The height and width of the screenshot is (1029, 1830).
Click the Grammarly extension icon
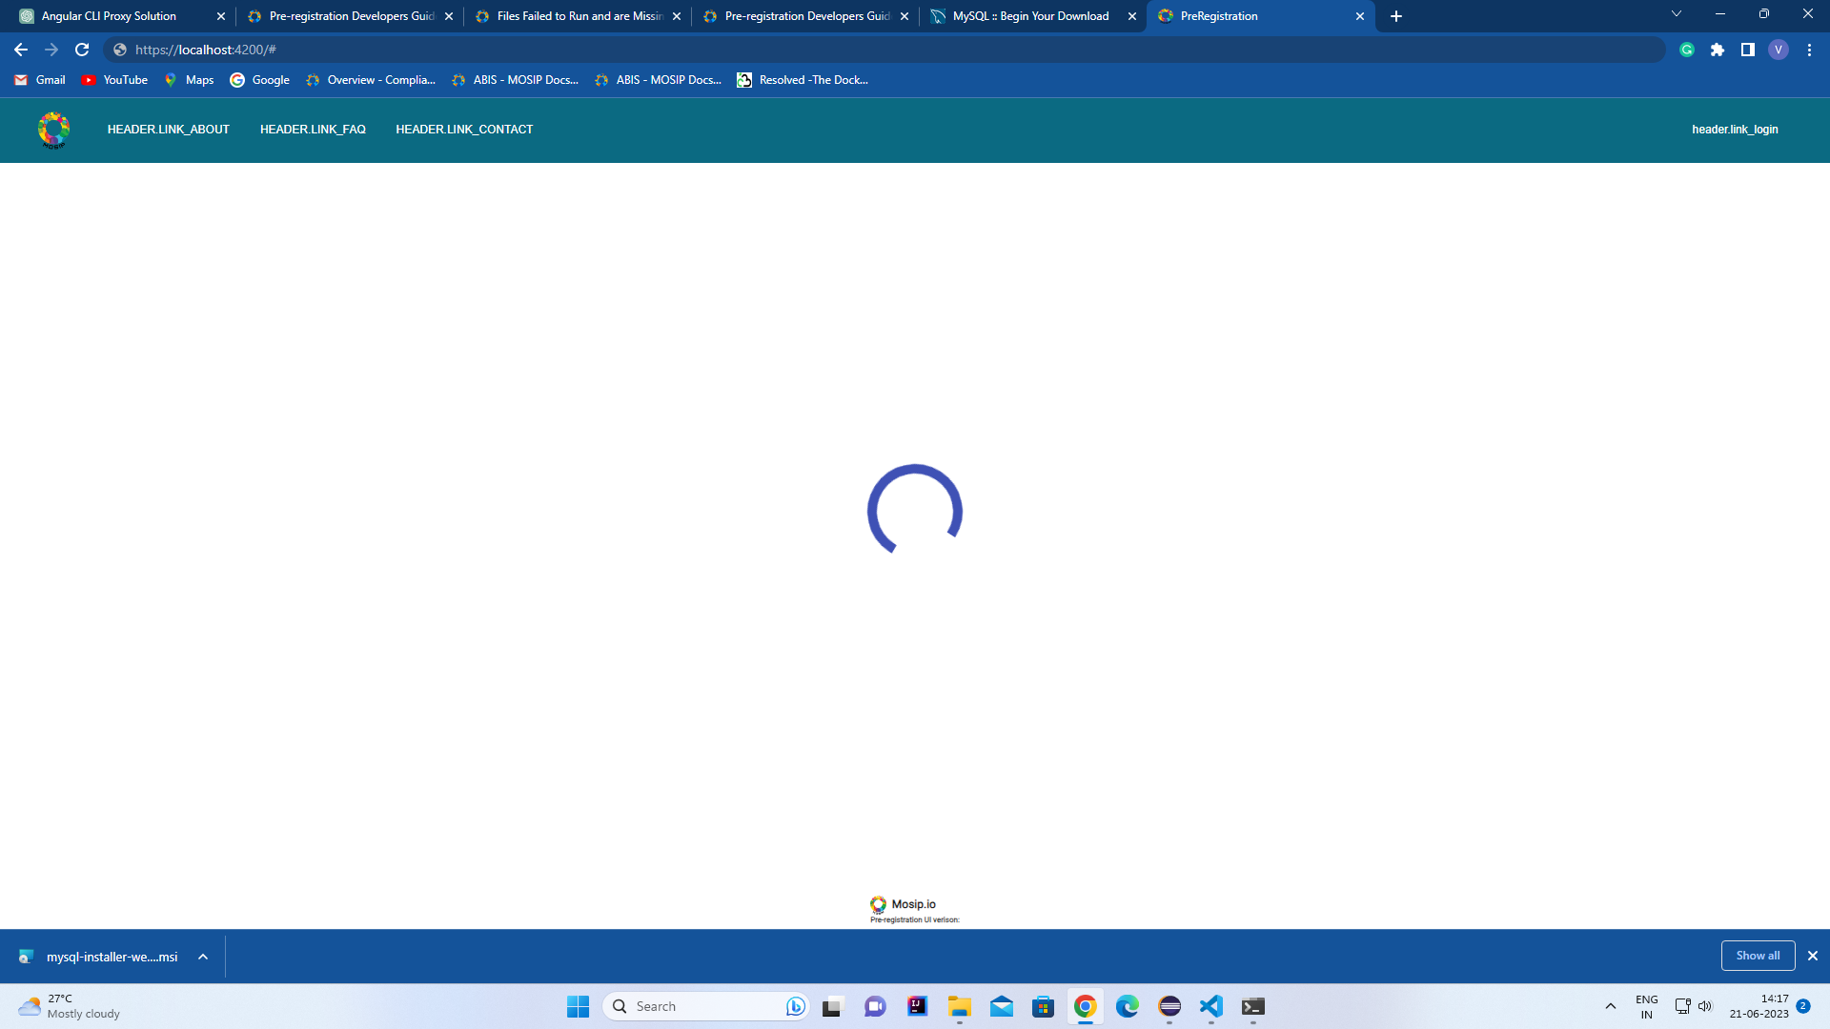(1687, 50)
